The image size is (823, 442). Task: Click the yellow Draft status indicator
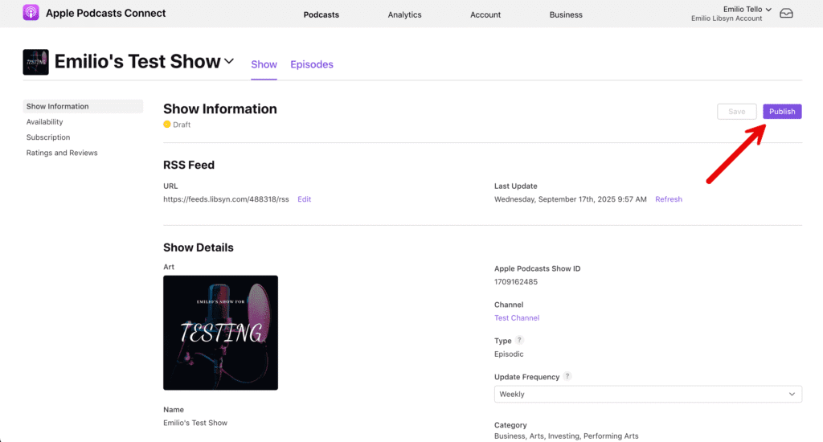click(x=167, y=125)
